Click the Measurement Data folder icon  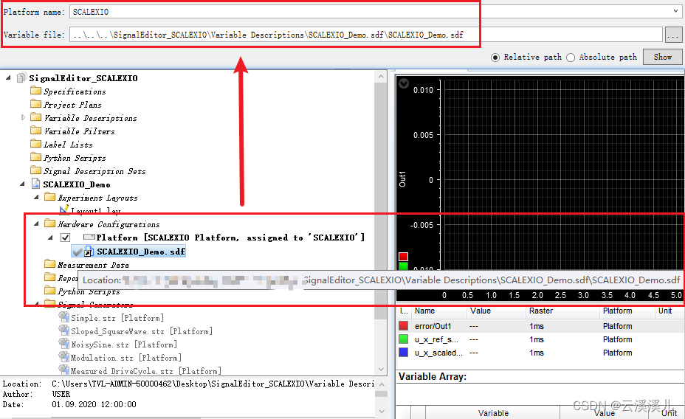pos(49,264)
